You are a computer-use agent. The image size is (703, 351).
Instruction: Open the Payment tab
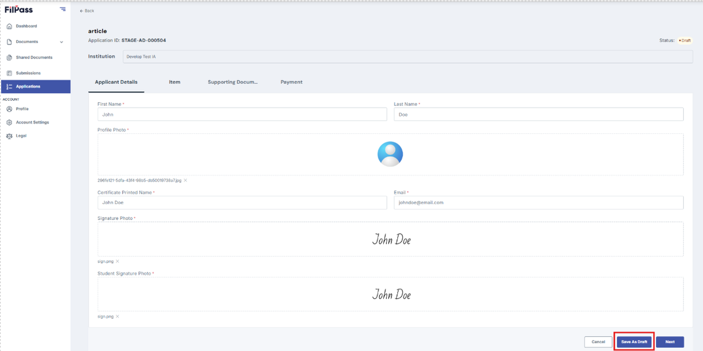(x=291, y=82)
